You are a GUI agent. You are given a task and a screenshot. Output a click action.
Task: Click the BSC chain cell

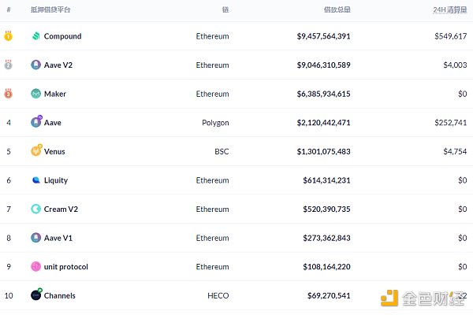coord(222,152)
